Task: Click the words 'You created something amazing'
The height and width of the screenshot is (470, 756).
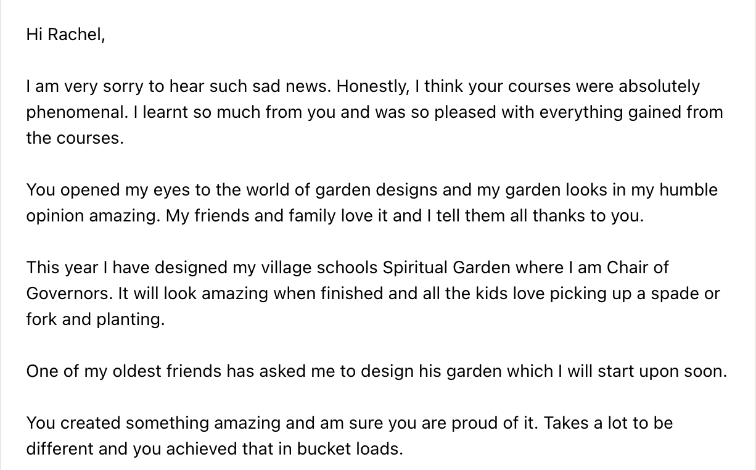Action: (147, 423)
